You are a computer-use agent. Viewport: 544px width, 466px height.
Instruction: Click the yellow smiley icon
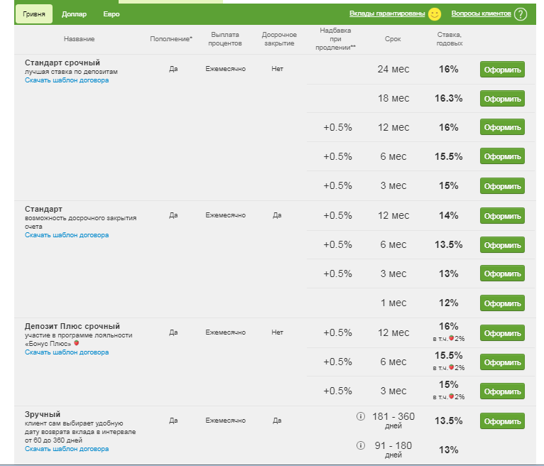click(435, 14)
